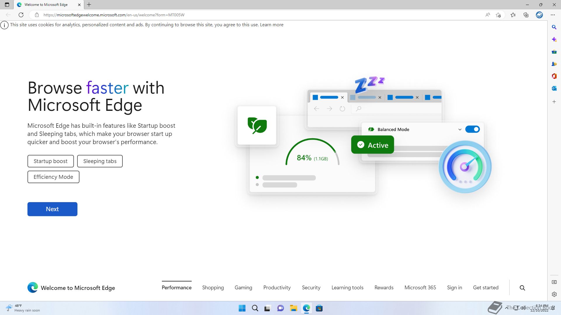Select the Gaming nav item

243,288
